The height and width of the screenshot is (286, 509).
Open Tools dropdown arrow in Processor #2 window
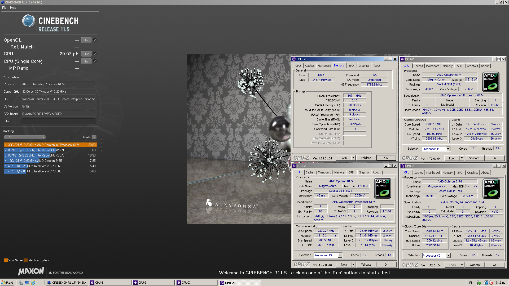(x=462, y=265)
